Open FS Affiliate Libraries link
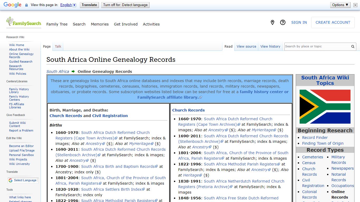Screen dimensions: 360x202 pyautogui.click(x=17, y=106)
